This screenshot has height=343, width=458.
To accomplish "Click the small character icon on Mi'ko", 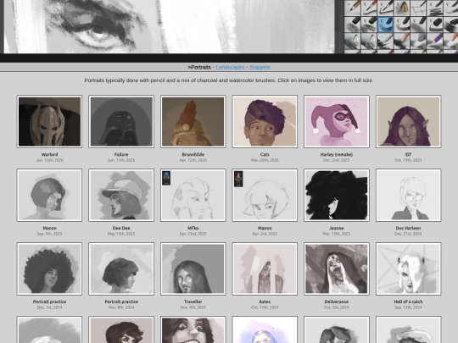I will pyautogui.click(x=166, y=178).
